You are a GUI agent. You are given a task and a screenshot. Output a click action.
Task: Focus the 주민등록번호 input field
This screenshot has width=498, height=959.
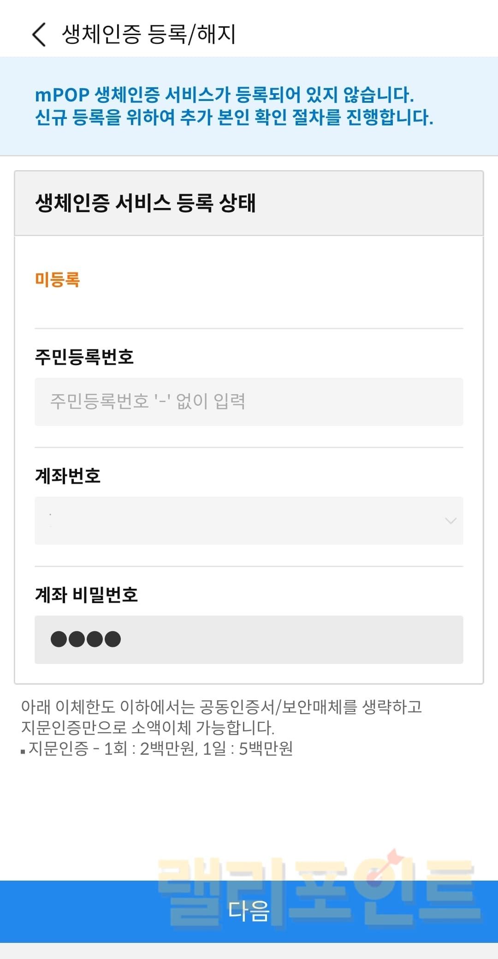[x=249, y=402]
